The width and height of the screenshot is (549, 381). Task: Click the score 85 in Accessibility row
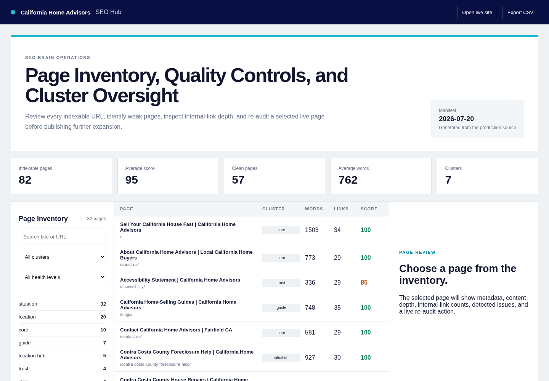point(364,283)
